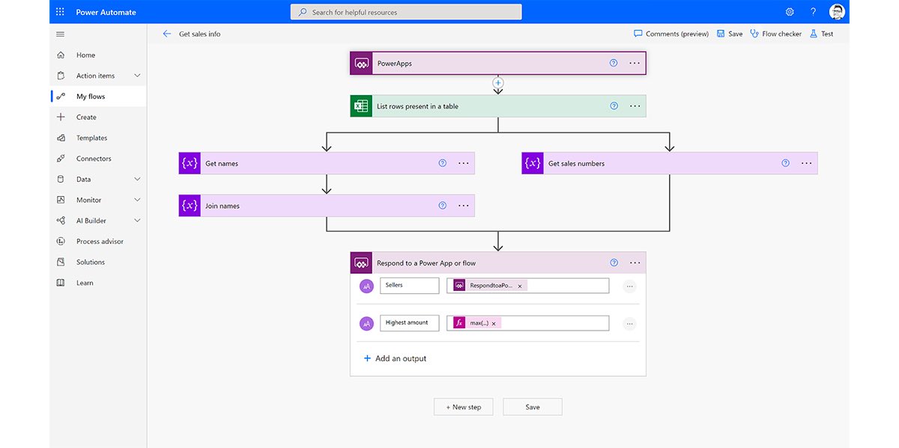Click the Connectors plug icon
This screenshot has width=899, height=448.
(61, 159)
